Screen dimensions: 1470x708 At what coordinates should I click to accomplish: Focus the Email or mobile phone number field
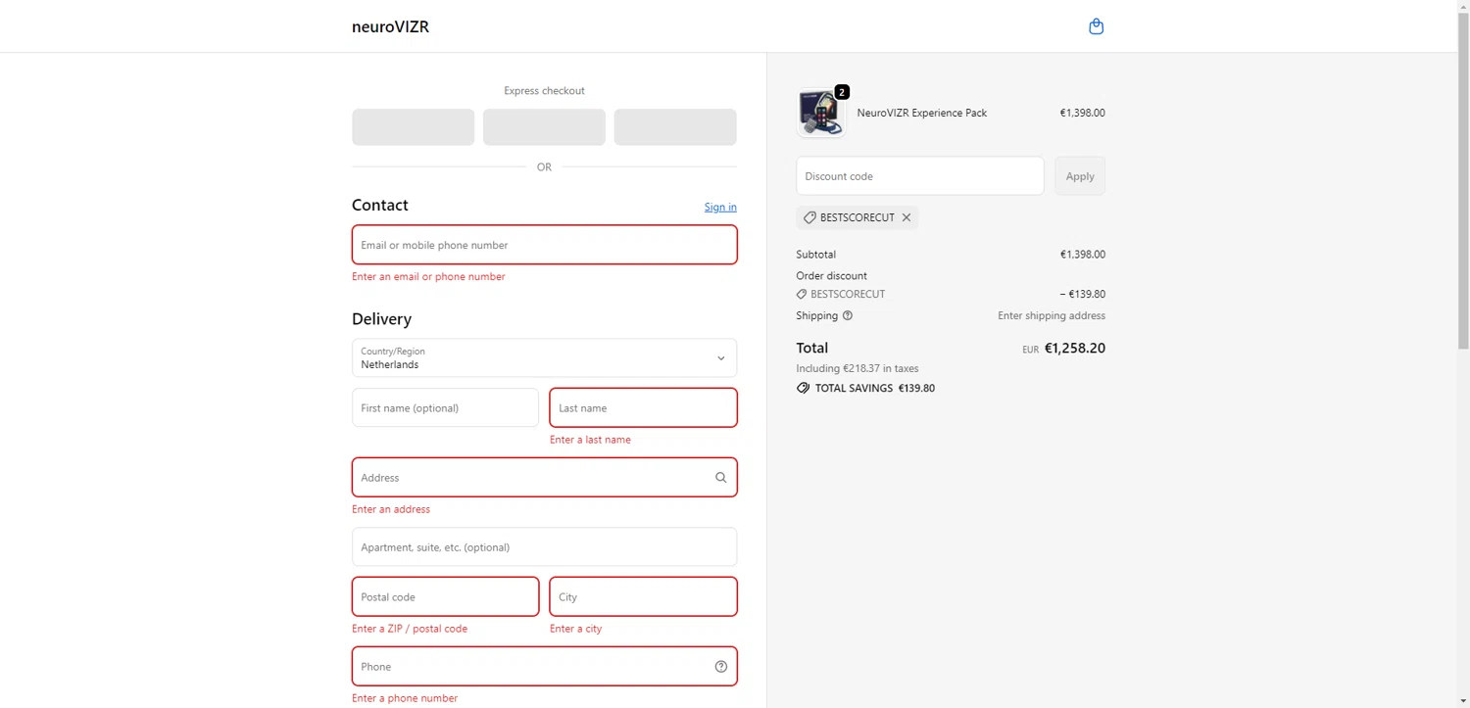point(544,245)
